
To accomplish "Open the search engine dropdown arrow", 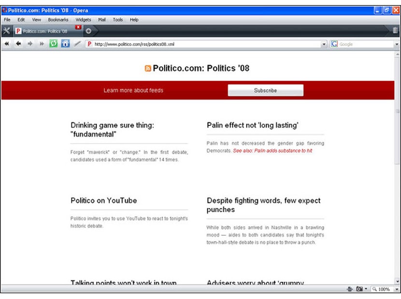I will (x=397, y=44).
